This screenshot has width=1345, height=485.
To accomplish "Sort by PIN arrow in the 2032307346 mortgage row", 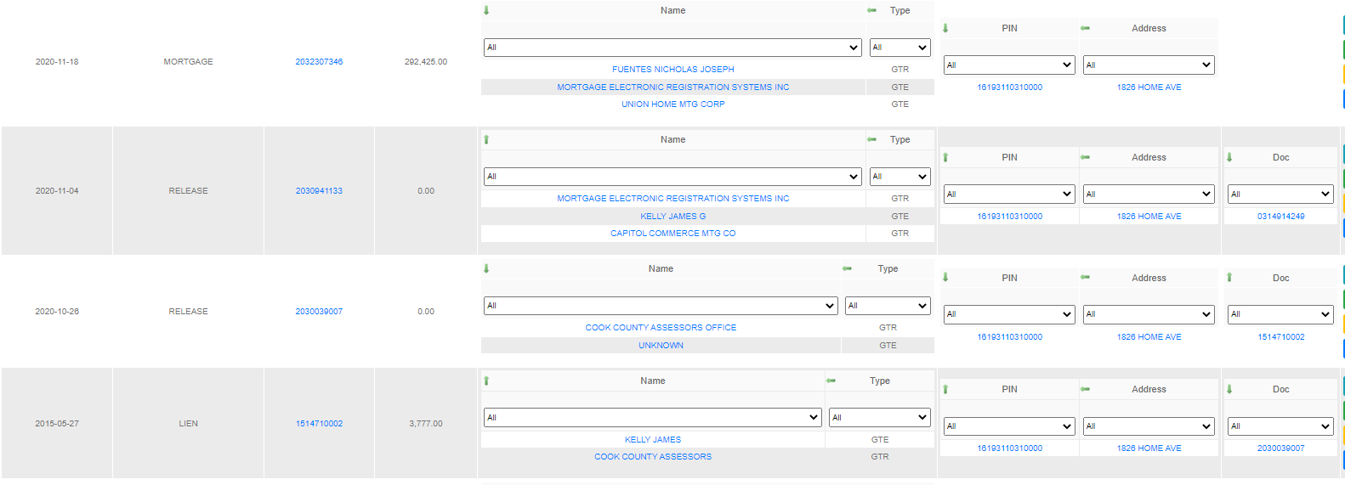I will pyautogui.click(x=945, y=29).
